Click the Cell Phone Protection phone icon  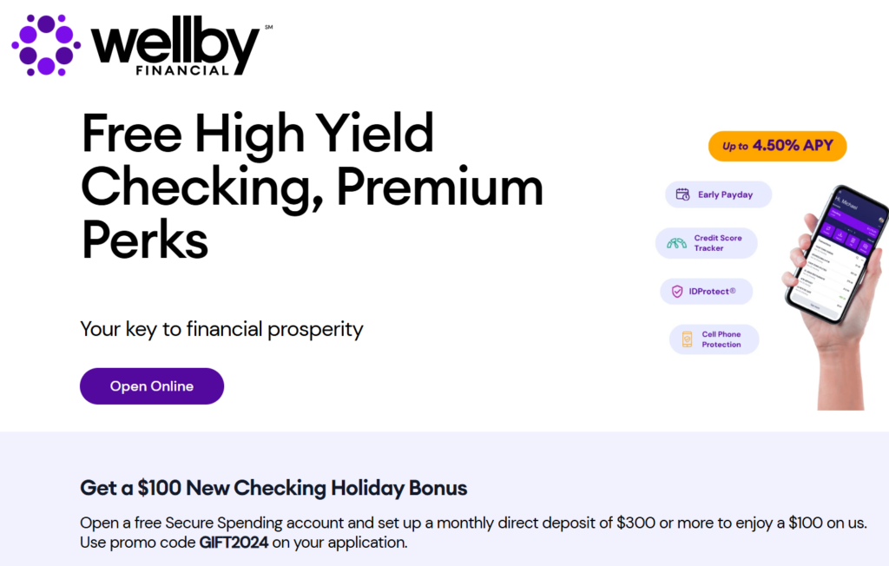(687, 339)
